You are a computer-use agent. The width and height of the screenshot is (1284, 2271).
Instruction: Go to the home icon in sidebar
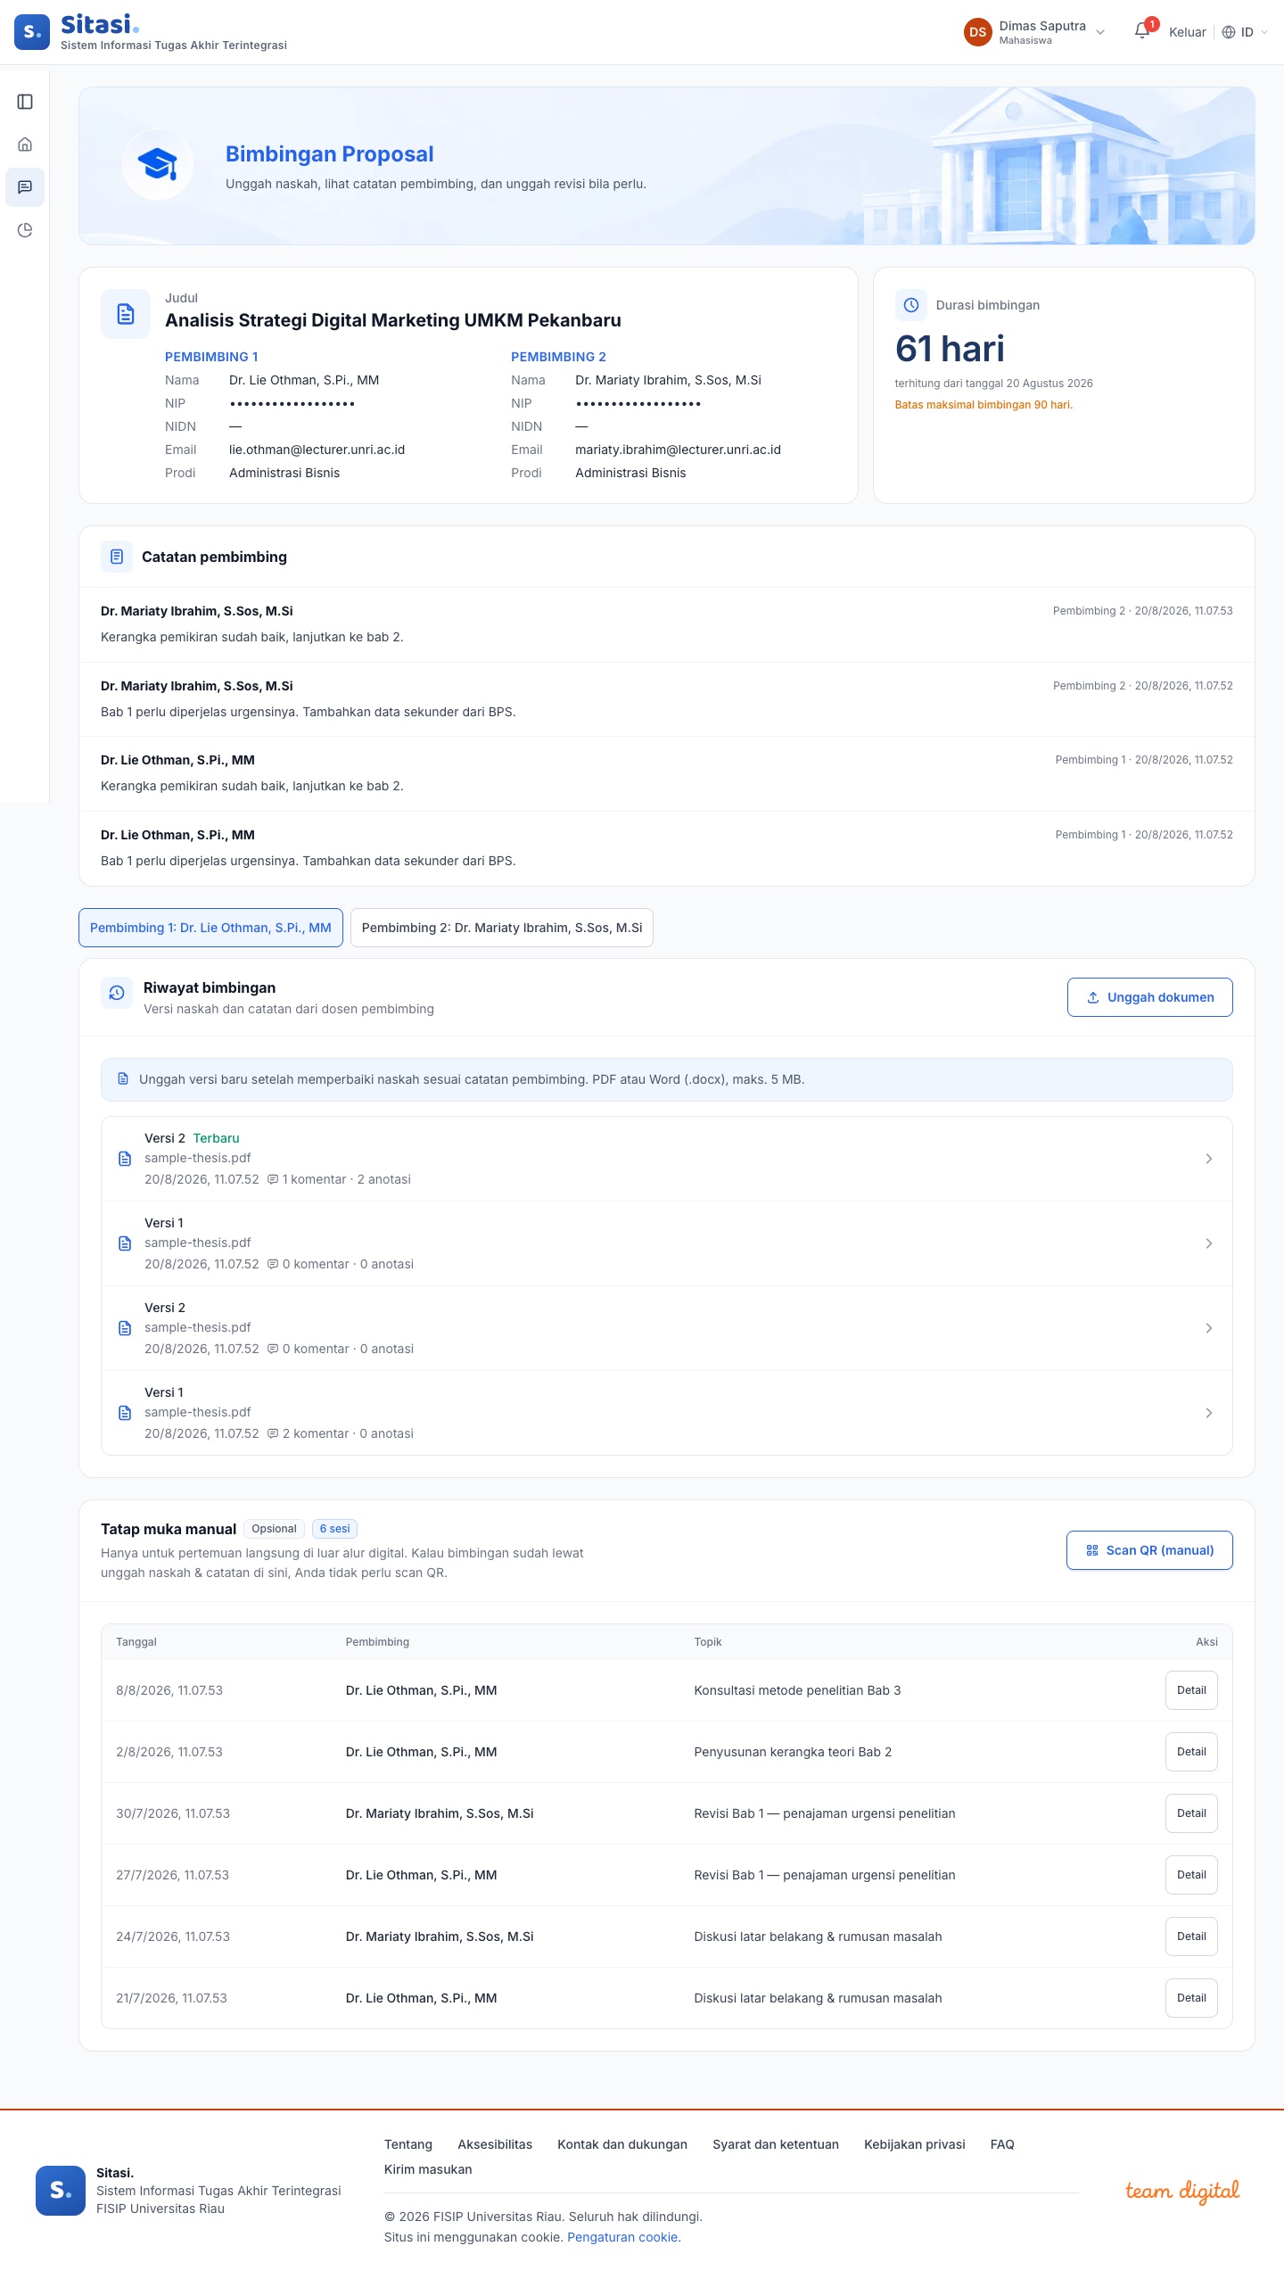tap(25, 145)
